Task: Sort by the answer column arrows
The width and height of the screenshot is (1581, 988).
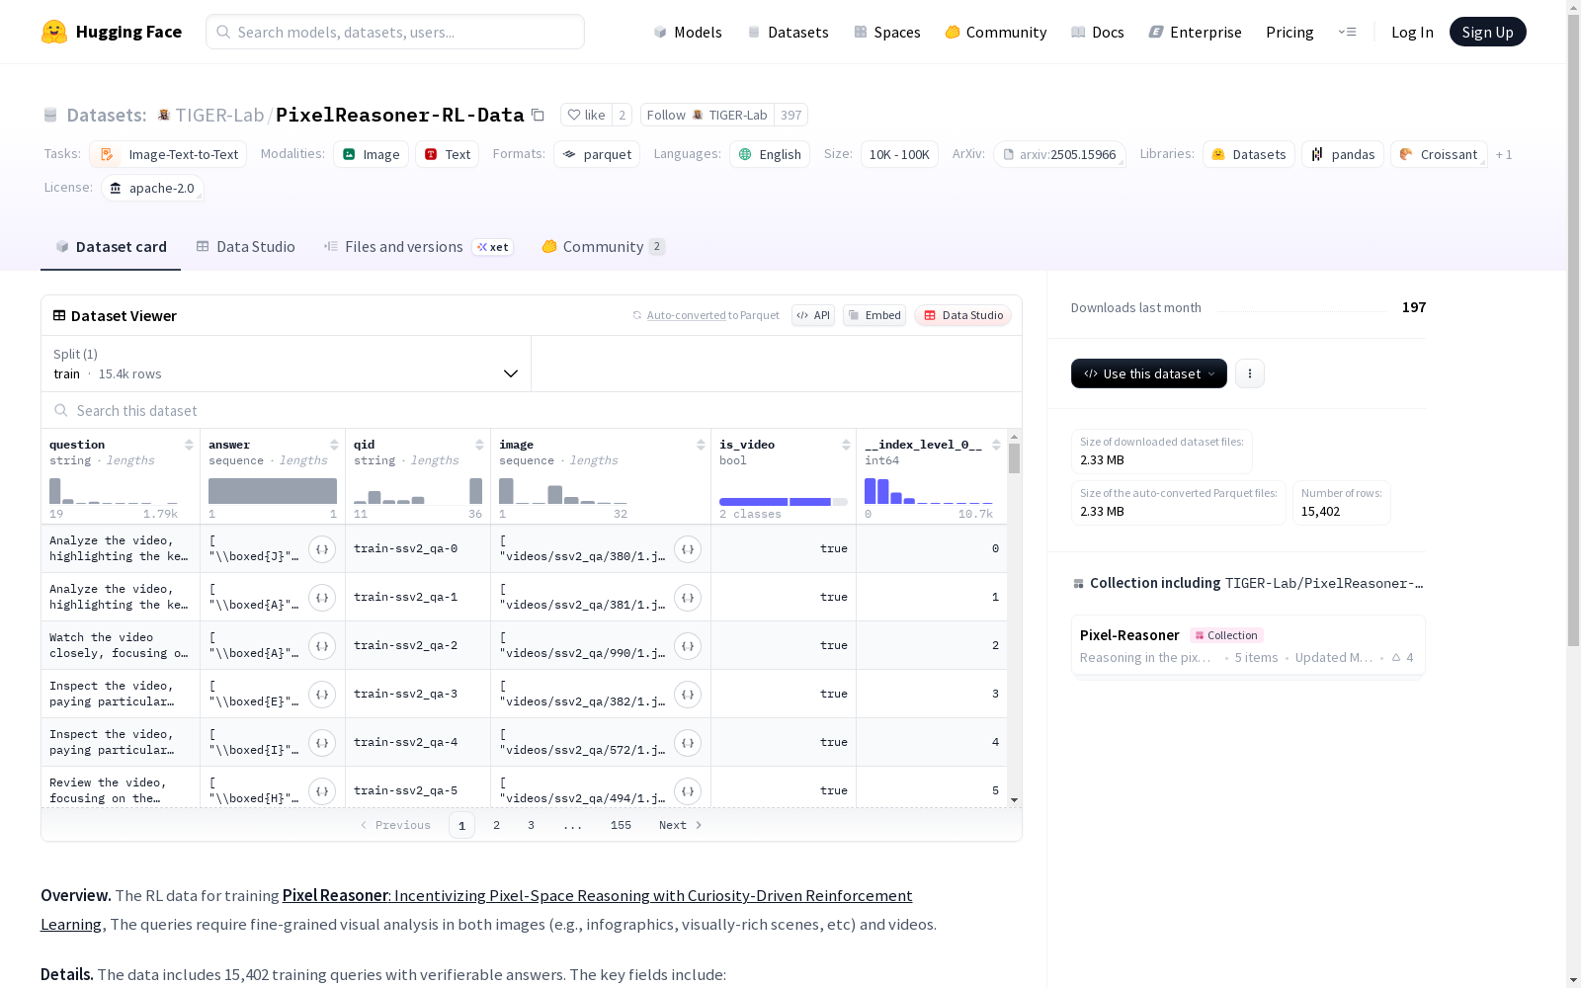Action: pyautogui.click(x=334, y=445)
